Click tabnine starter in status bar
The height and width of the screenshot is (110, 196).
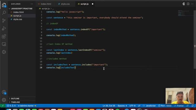[27, 106]
